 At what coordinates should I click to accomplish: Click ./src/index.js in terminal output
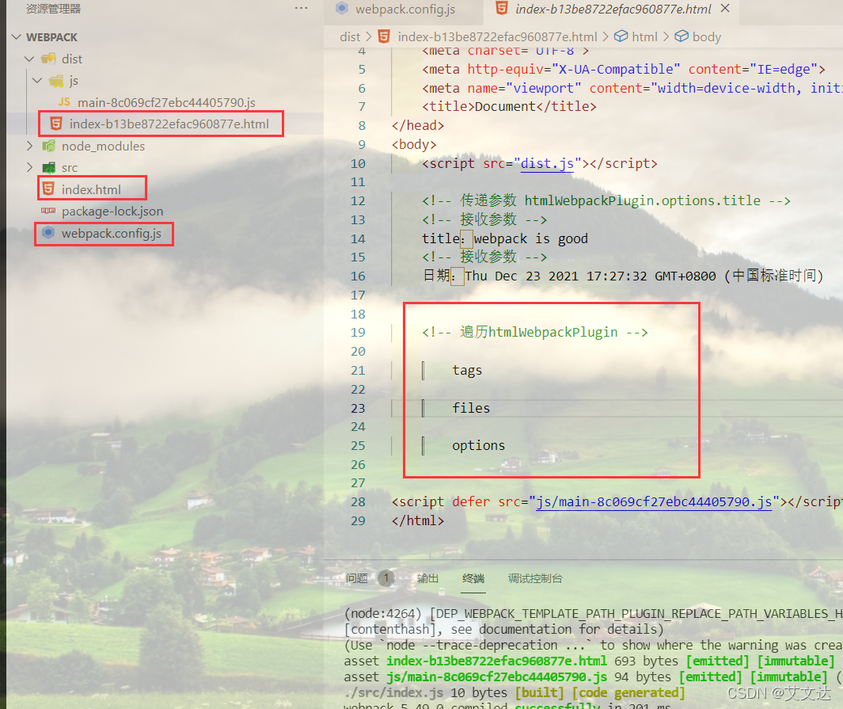pos(393,692)
